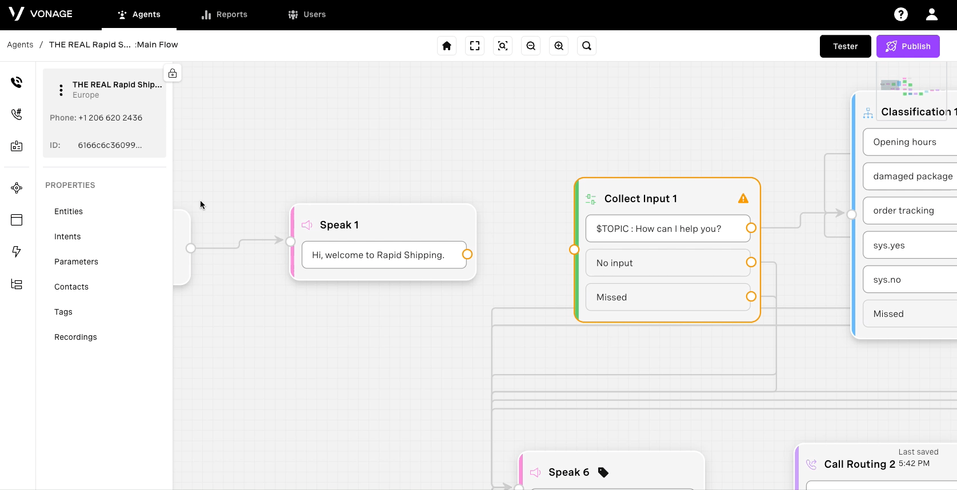The image size is (957, 490).
Task: Click the fit-to-screen toolbar icon
Action: [475, 46]
